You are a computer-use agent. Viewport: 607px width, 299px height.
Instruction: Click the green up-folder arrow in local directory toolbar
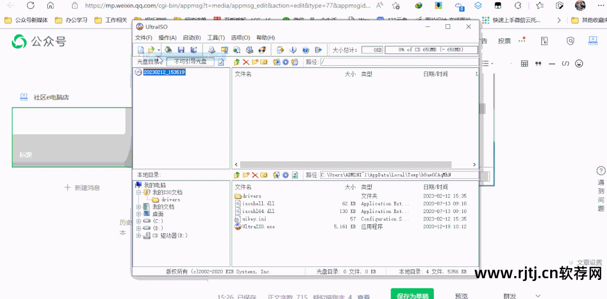237,175
